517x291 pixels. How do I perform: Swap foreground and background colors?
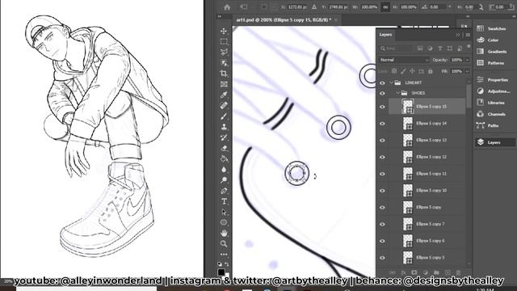227,264
